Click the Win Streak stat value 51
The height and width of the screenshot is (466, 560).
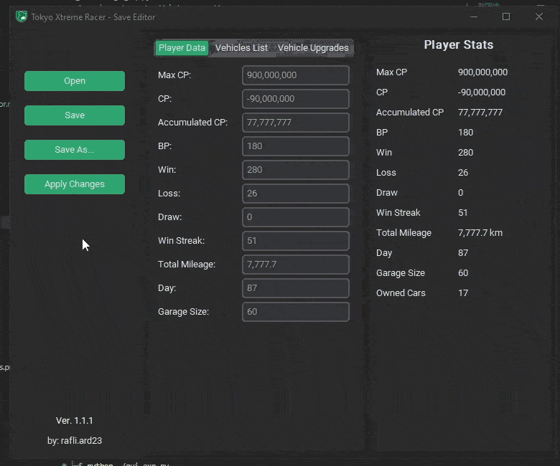[x=463, y=213]
